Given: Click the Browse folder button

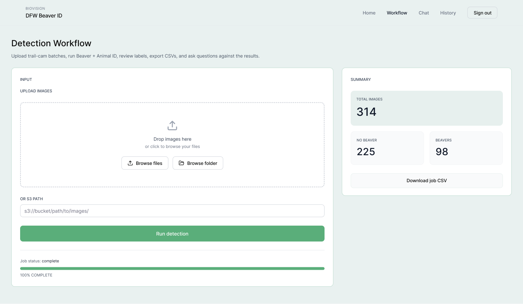Looking at the screenshot, I should click(x=198, y=163).
